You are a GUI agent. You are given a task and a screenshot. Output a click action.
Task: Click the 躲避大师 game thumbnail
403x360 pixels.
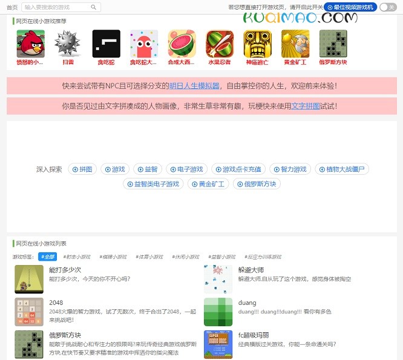pos(218,280)
